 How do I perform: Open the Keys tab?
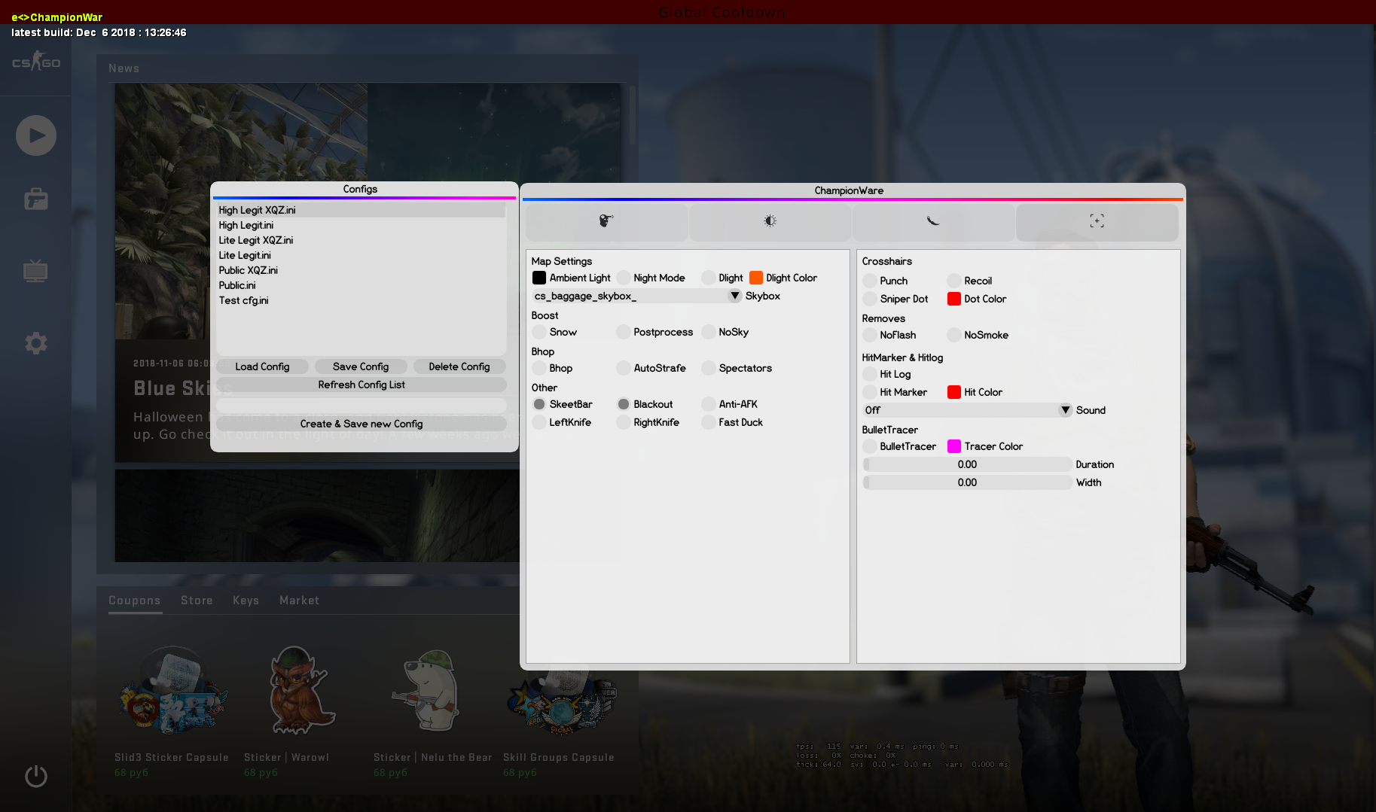point(246,601)
